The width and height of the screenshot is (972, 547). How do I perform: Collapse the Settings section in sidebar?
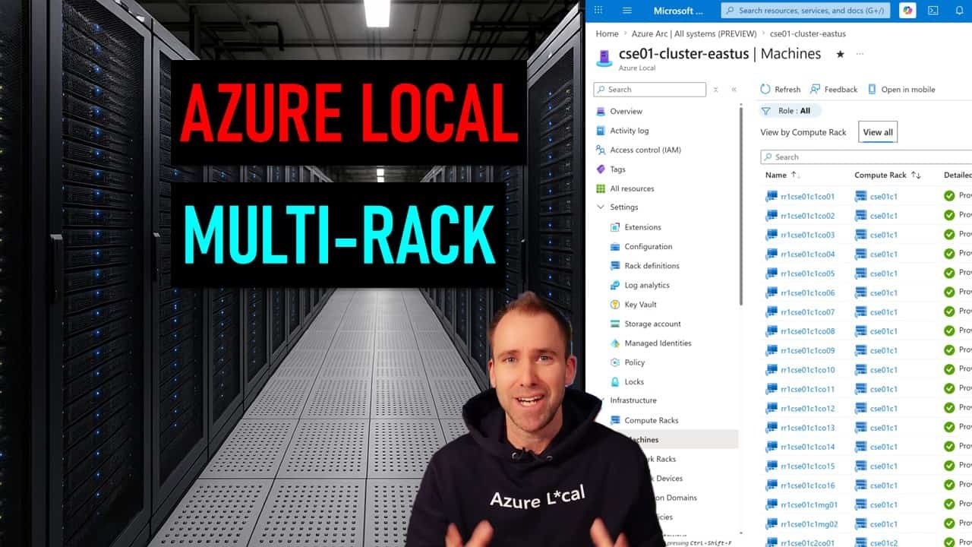[601, 207]
